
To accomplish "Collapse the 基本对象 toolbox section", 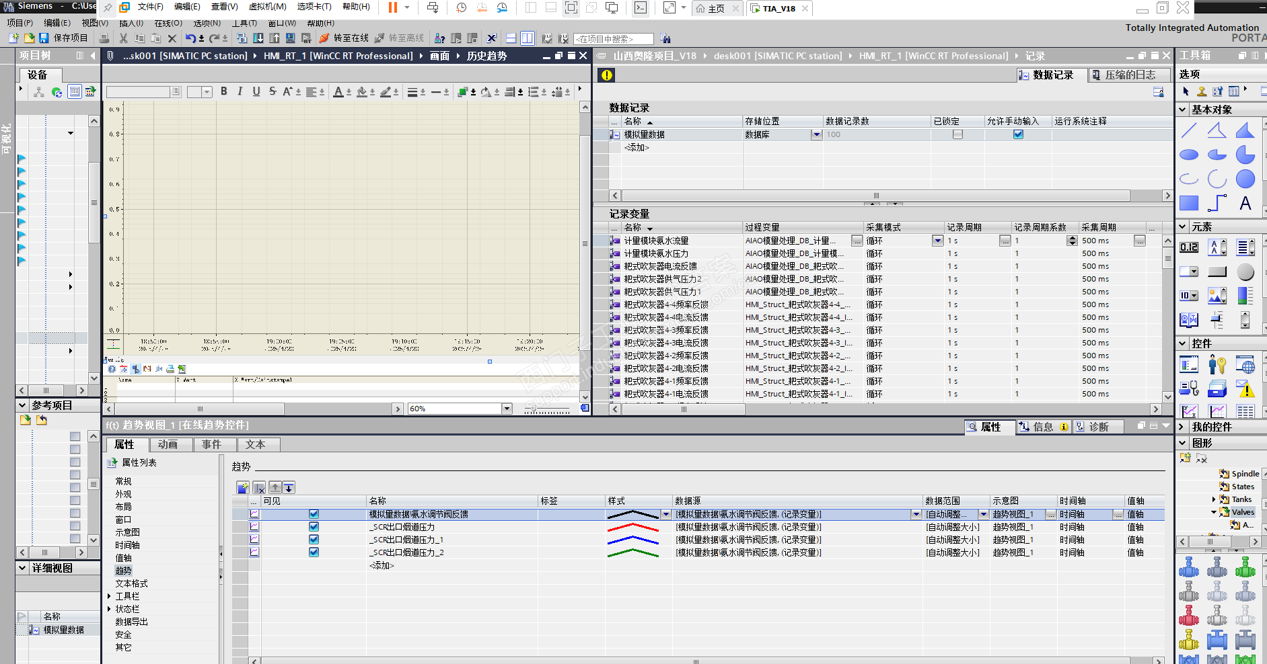I will coord(1183,110).
